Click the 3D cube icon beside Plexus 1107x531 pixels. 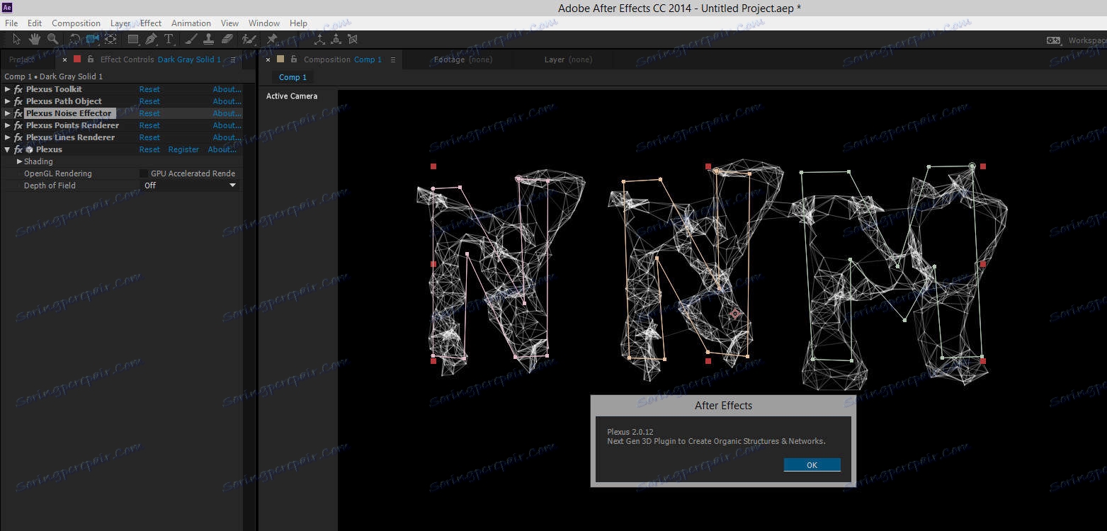click(x=30, y=149)
